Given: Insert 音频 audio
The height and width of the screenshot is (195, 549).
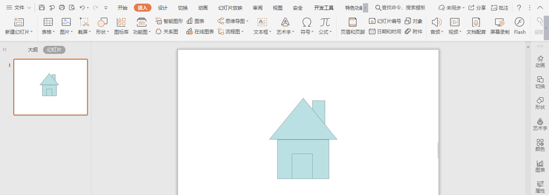Looking at the screenshot, I should click(x=437, y=26).
